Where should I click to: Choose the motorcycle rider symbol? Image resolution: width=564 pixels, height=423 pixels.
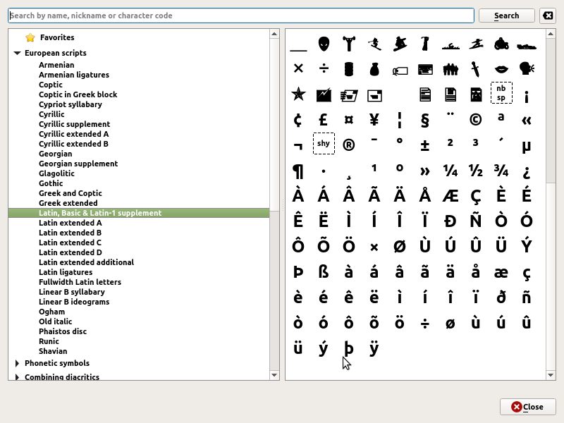click(x=501, y=44)
